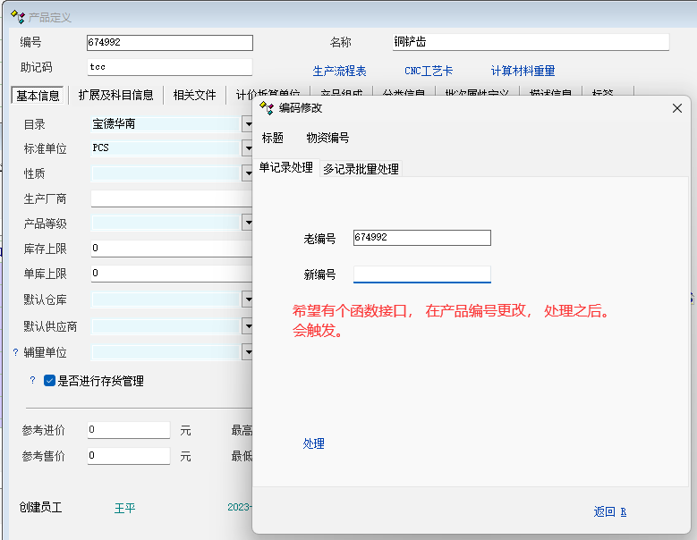Open the 相关文件 tab
Screen dimensions: 697x540
click(194, 95)
